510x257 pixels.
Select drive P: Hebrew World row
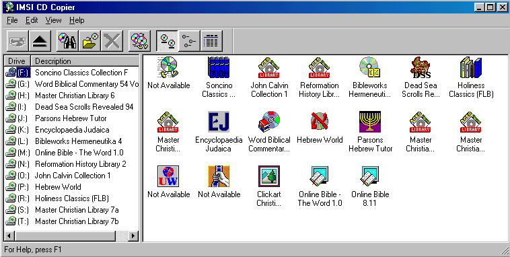[71, 187]
